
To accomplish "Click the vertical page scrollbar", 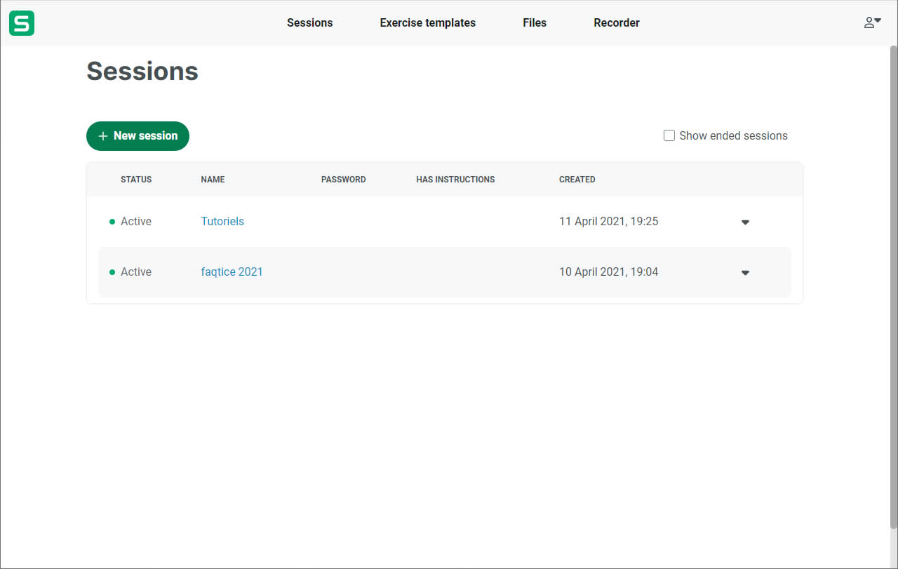I will 893,281.
